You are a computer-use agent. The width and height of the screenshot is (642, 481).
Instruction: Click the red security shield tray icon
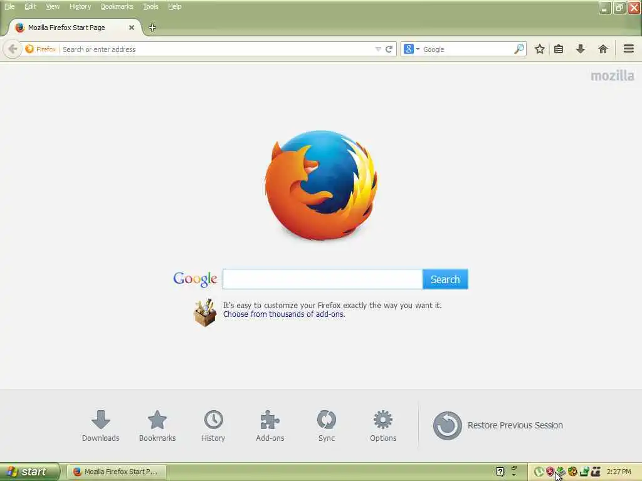click(x=550, y=472)
